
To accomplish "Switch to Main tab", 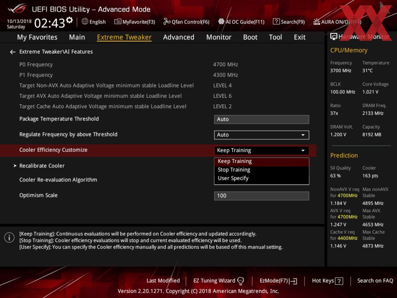I will (x=77, y=37).
